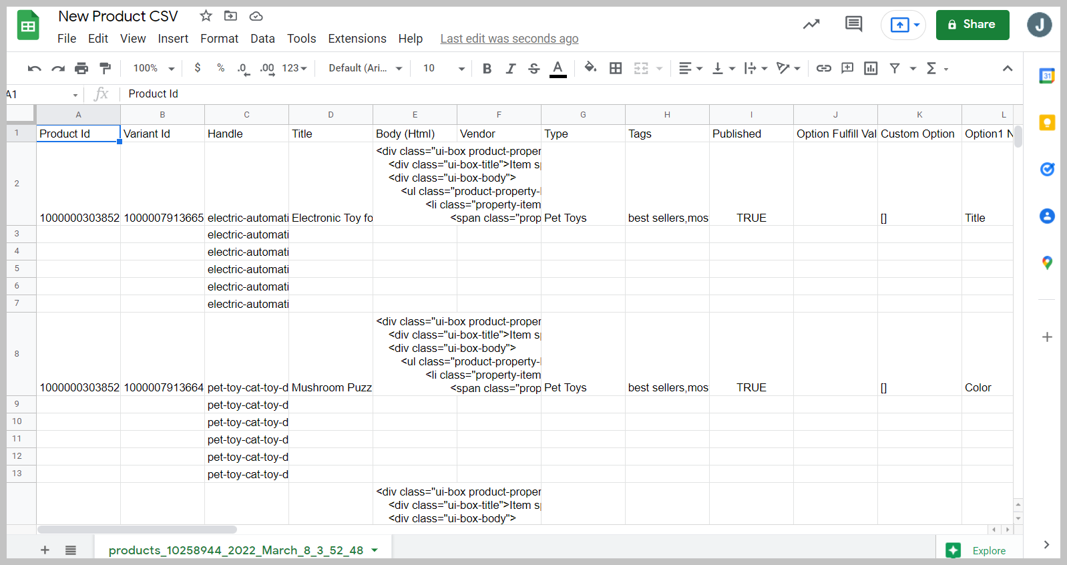Select the Paint format tool
This screenshot has width=1067, height=565.
click(105, 68)
